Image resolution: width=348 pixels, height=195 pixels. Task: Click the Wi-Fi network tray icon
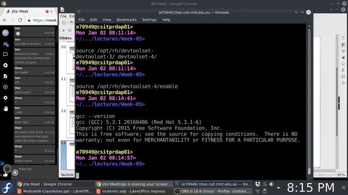pyautogui.click(x=257, y=191)
